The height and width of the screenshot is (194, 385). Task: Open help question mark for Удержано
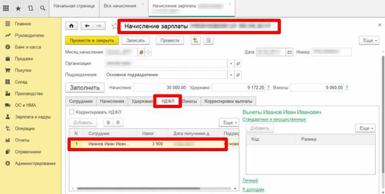coord(268,88)
